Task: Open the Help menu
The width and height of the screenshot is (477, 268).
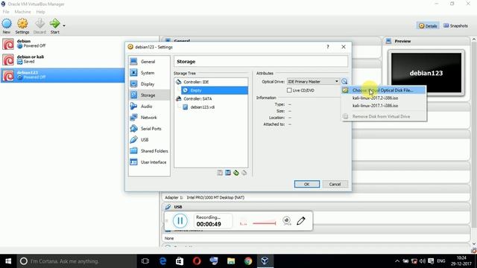Action: pyautogui.click(x=40, y=12)
